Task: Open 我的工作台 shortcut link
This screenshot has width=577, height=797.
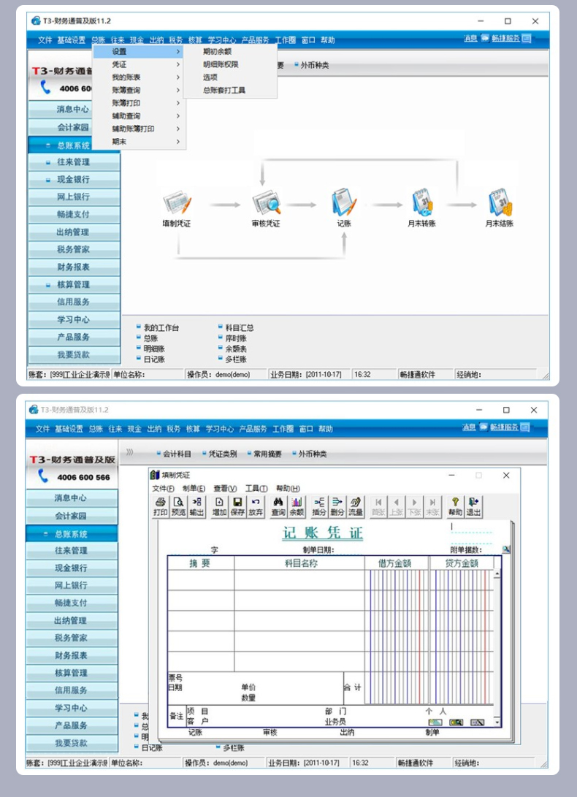Action: coord(161,328)
